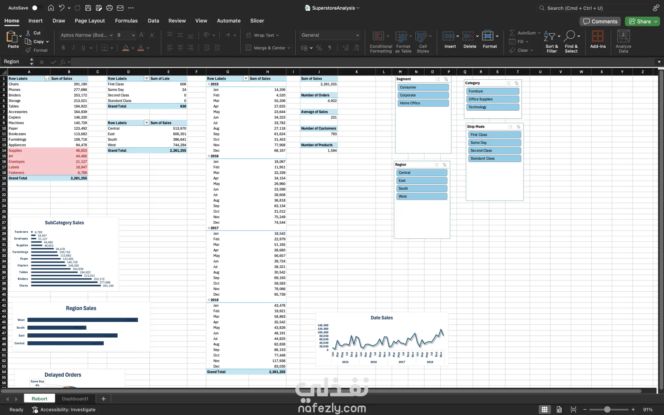Click the Add-ins icon
Image resolution: width=664 pixels, height=415 pixels.
(598, 36)
